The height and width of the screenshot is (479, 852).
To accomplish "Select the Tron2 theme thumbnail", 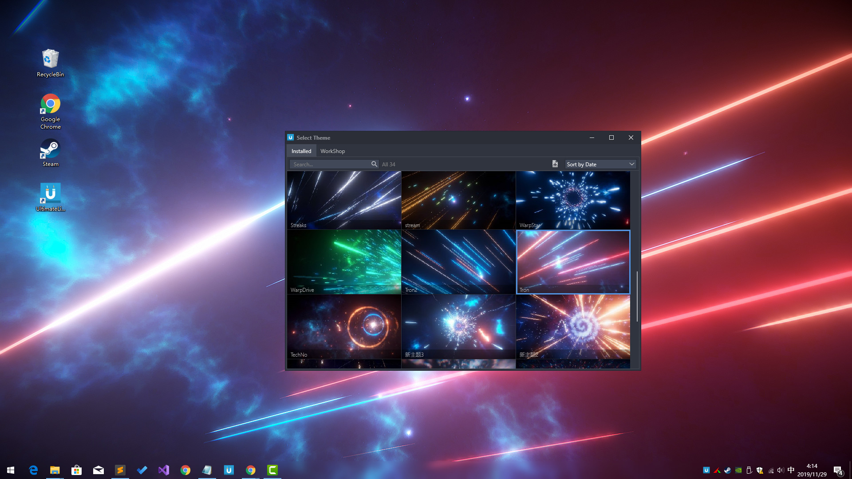I will 458,262.
